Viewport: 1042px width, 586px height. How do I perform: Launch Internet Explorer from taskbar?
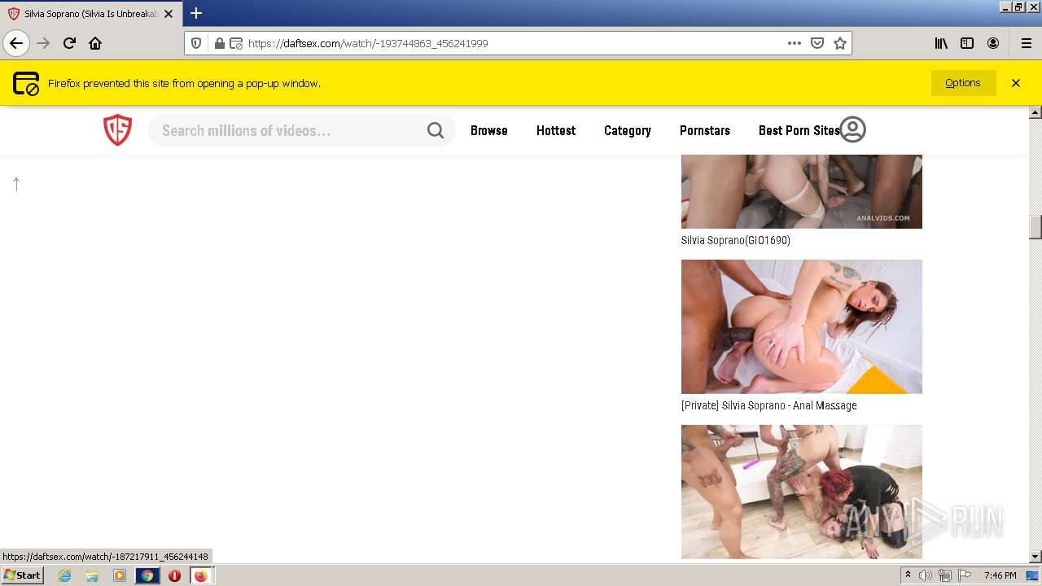coord(65,575)
